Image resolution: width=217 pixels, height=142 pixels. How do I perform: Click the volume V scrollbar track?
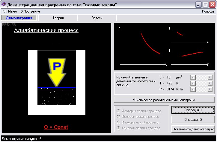point(201,77)
